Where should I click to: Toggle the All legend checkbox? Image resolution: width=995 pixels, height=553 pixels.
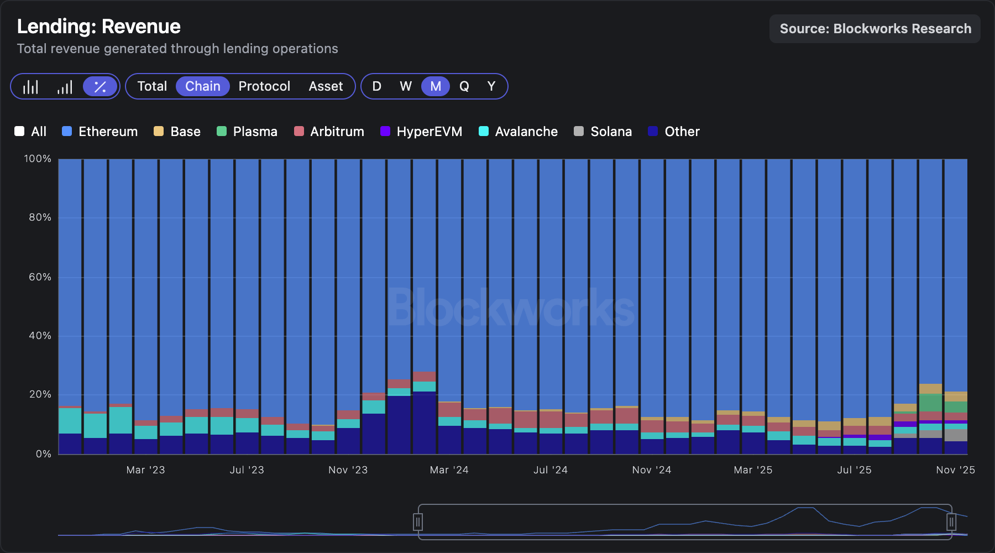coord(19,132)
